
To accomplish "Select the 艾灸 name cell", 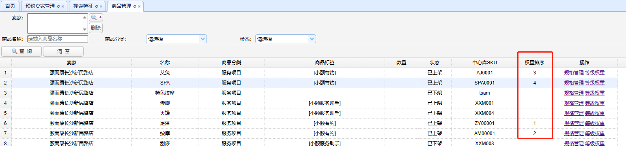I will point(165,73).
